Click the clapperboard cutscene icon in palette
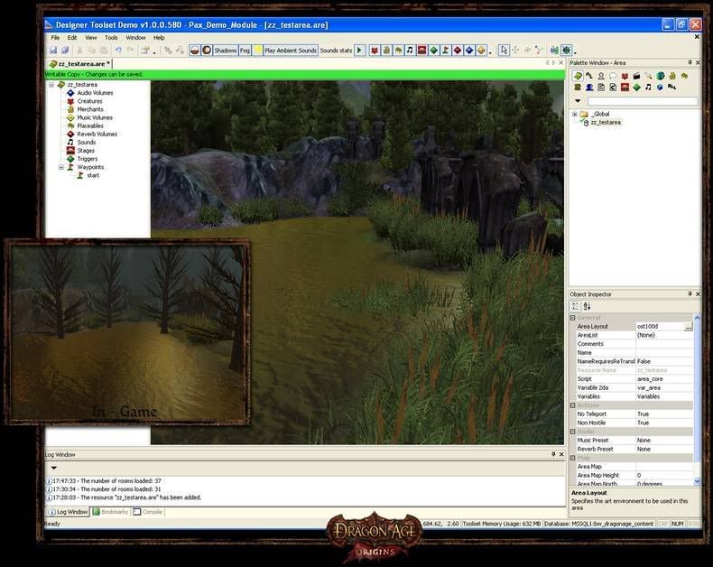Viewport: 713px width, 567px height. click(636, 76)
